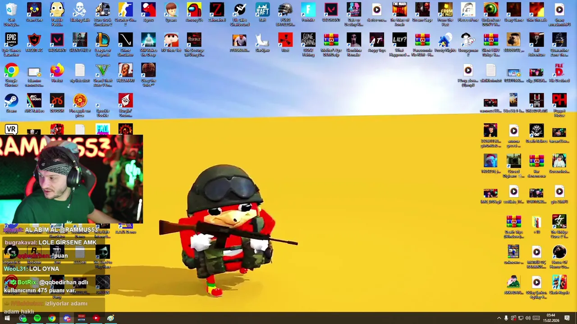
Task: Open the Grand Theft Auto V shortcut
Action: tap(103, 75)
